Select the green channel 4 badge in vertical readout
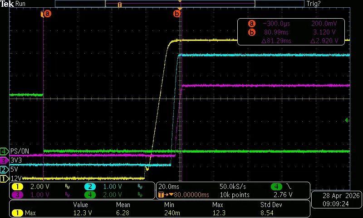 tap(90, 194)
